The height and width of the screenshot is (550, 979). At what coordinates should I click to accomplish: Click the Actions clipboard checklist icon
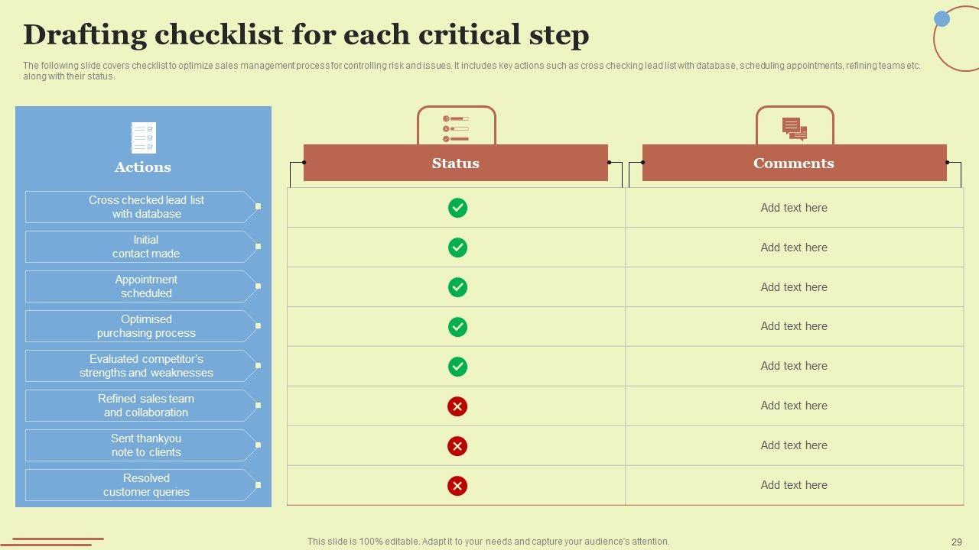click(143, 137)
